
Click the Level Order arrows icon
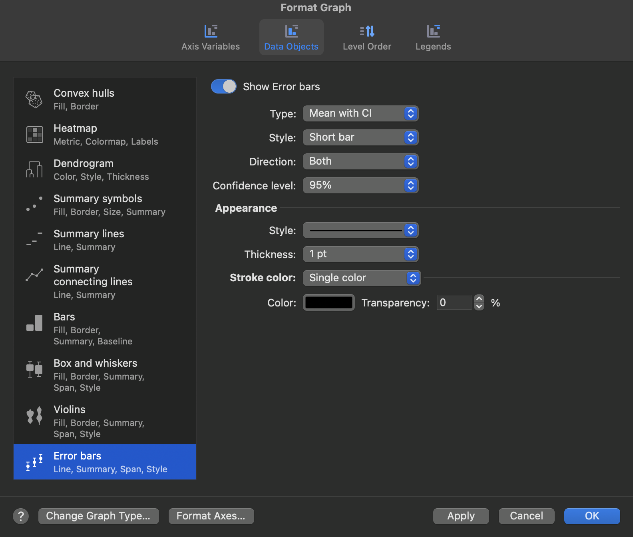click(367, 31)
